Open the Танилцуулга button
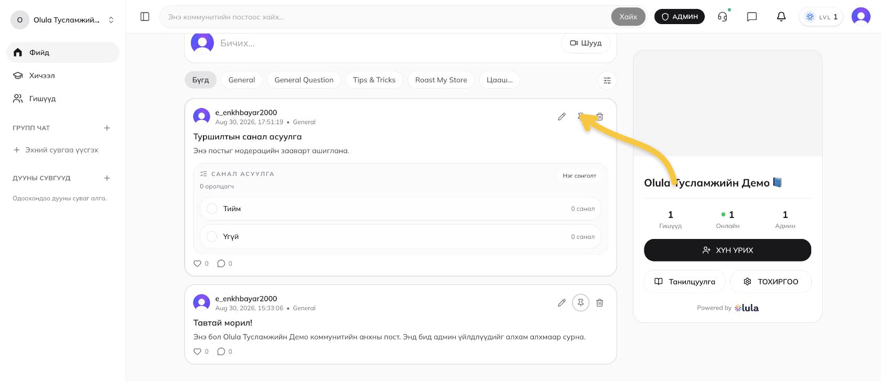Screen dimensions: 881x381 point(685,281)
